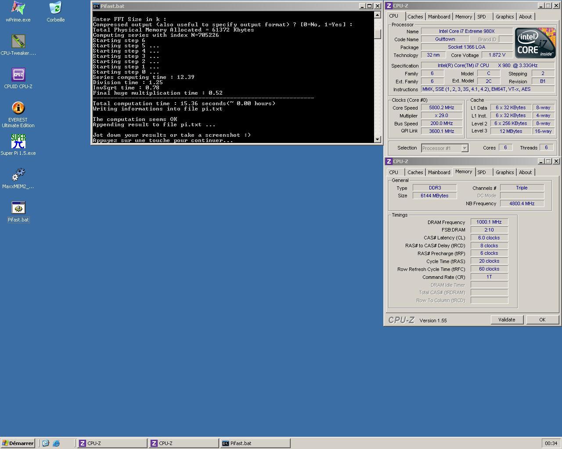The image size is (562, 449).
Task: Click the processor Name field value
Action: [x=467, y=31]
